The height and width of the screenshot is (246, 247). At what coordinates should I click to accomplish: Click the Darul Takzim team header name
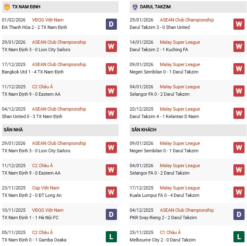pos(155,7)
